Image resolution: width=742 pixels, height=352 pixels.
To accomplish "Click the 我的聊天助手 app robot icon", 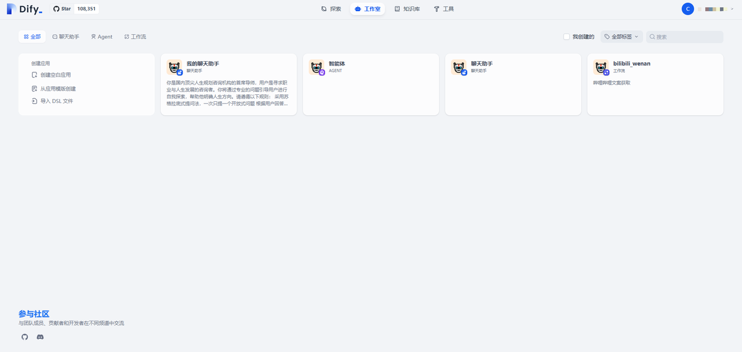I will click(x=174, y=67).
